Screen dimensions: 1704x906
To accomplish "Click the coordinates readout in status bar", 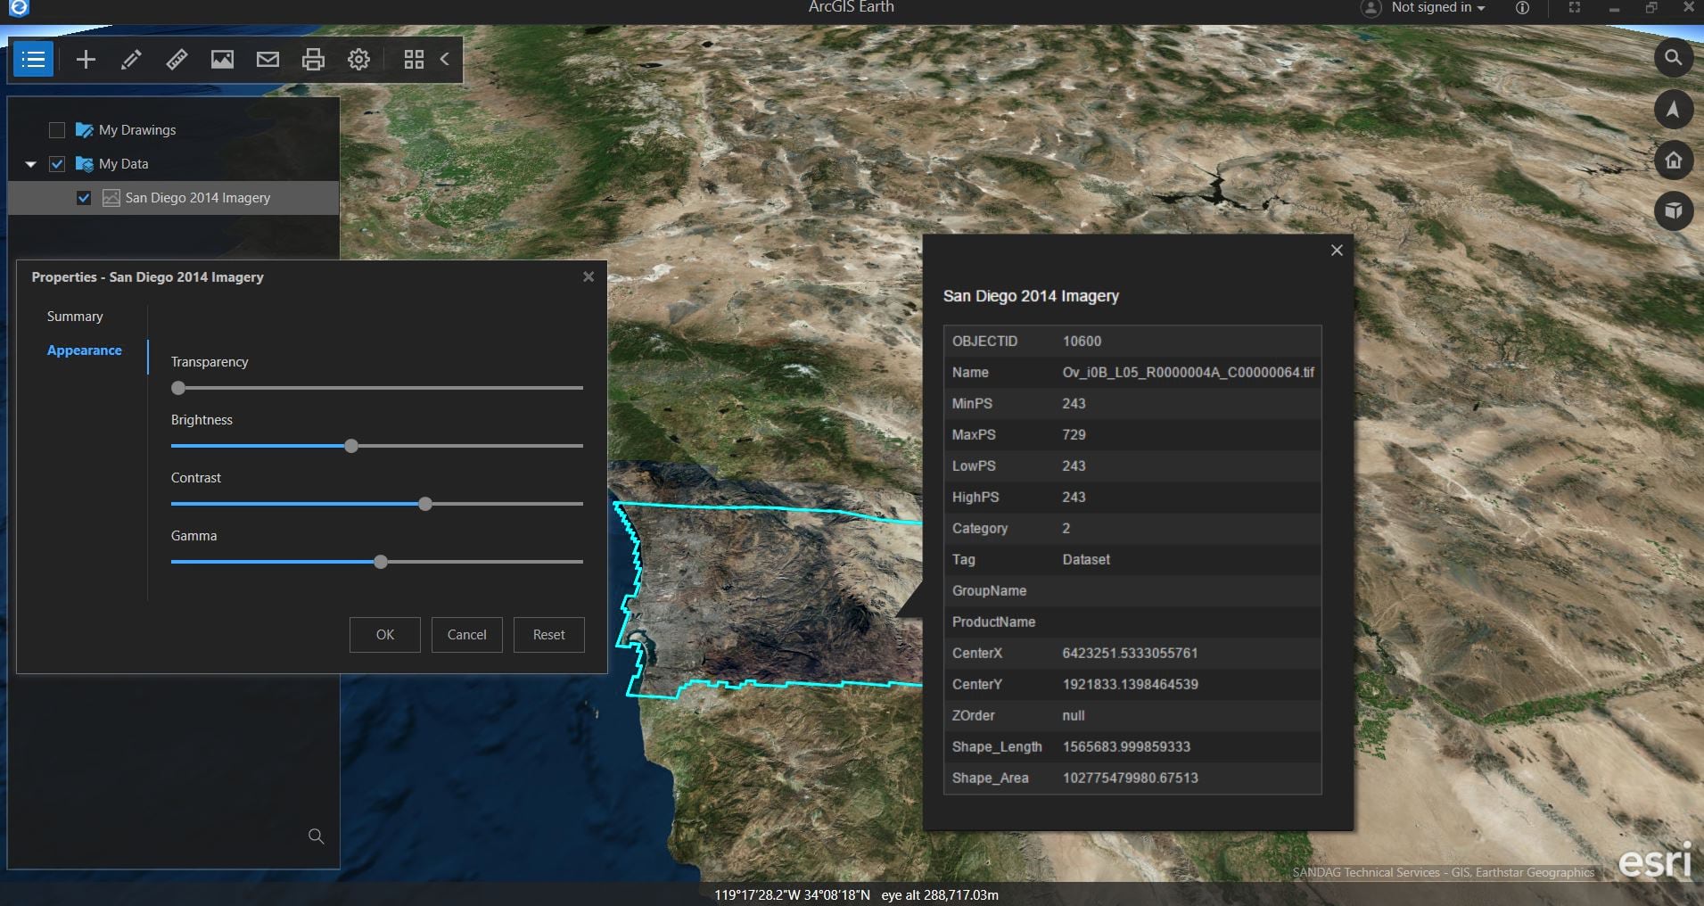I will (792, 895).
